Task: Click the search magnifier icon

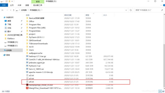Action: point(162,10)
